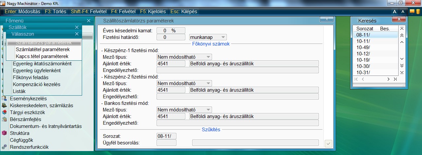Open Kompenzáció kezelés menu item

[36, 84]
